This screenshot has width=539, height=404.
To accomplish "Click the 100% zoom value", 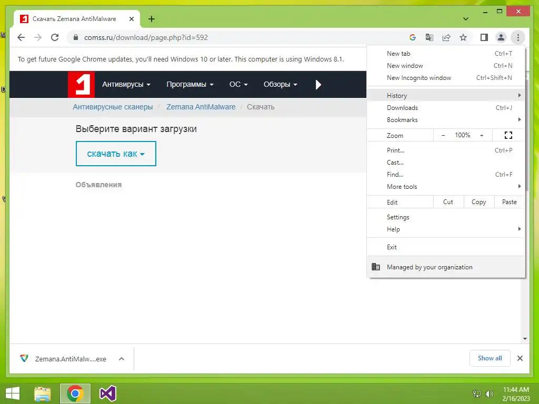I will (462, 135).
